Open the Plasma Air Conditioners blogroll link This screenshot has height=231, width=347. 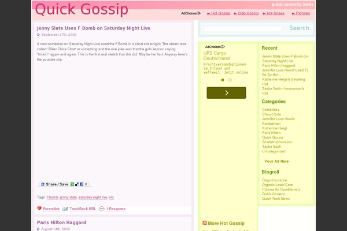[281, 189]
